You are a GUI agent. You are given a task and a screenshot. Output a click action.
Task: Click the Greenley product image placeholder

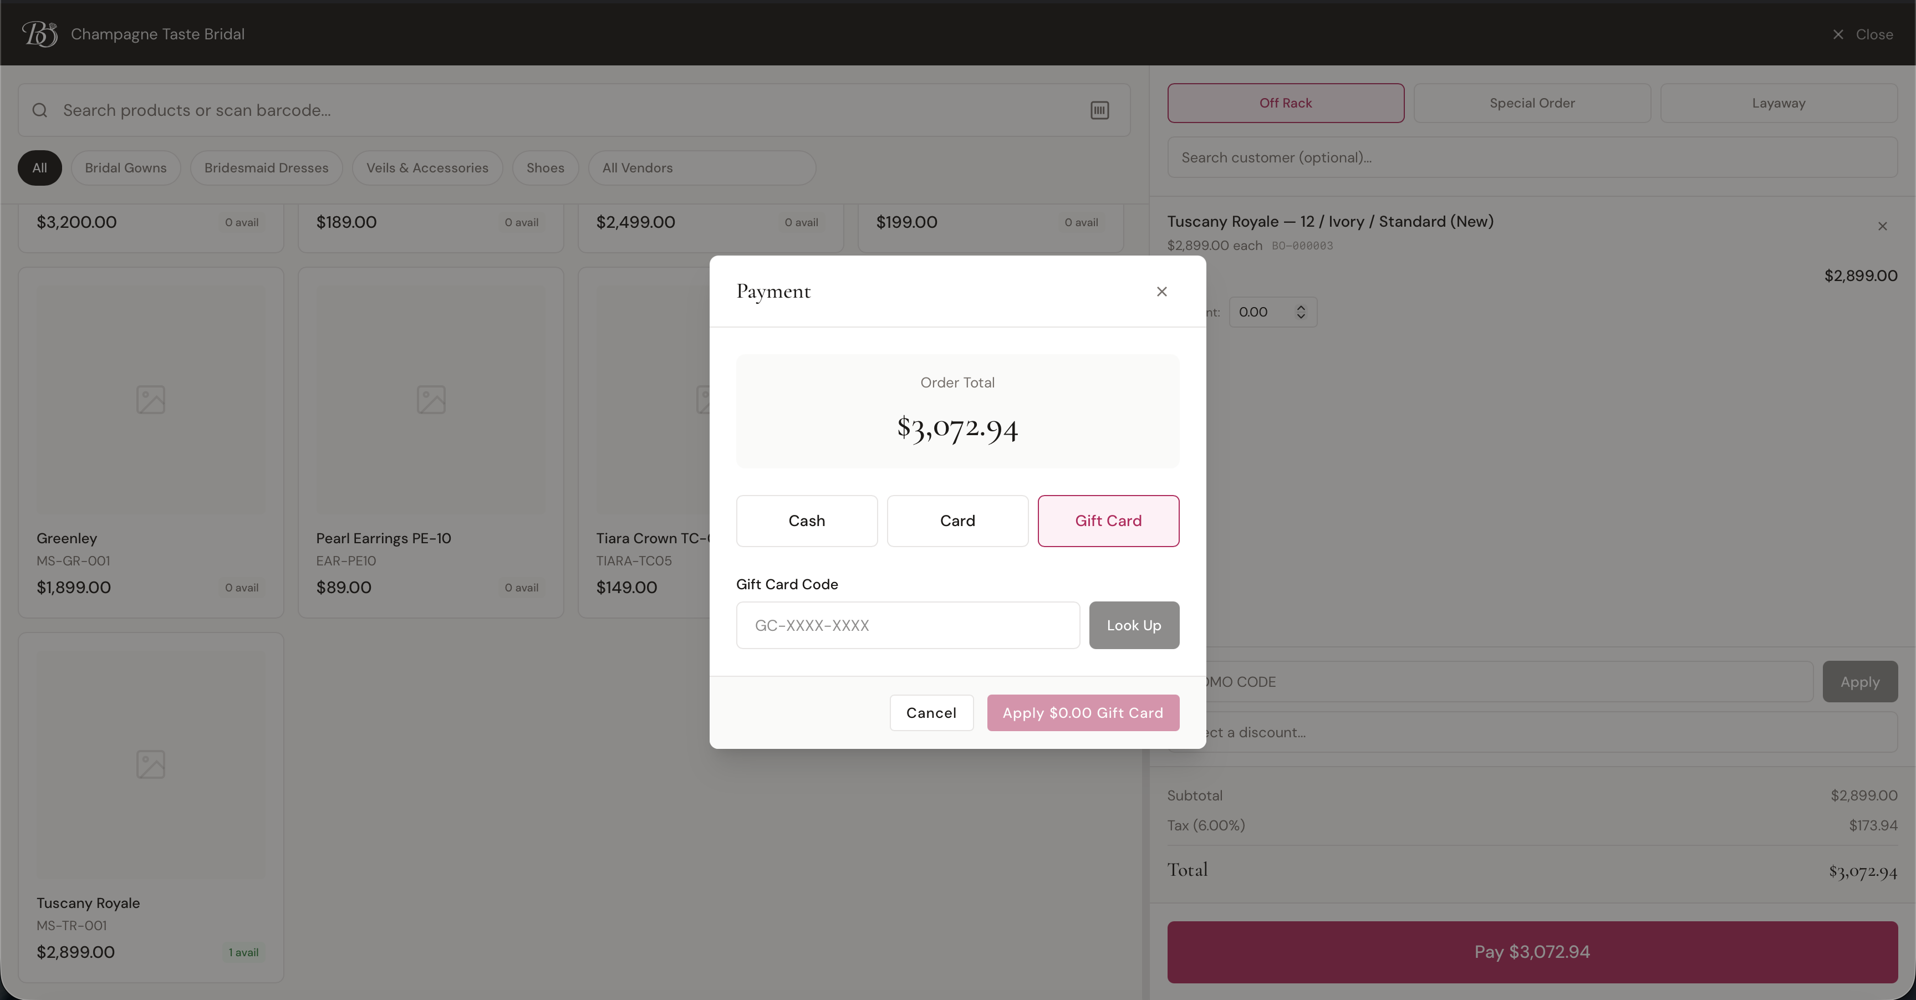151,400
